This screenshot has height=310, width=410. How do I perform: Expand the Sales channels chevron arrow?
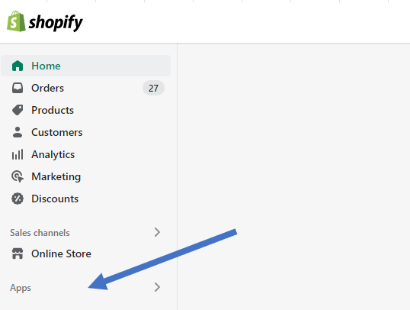(x=157, y=232)
